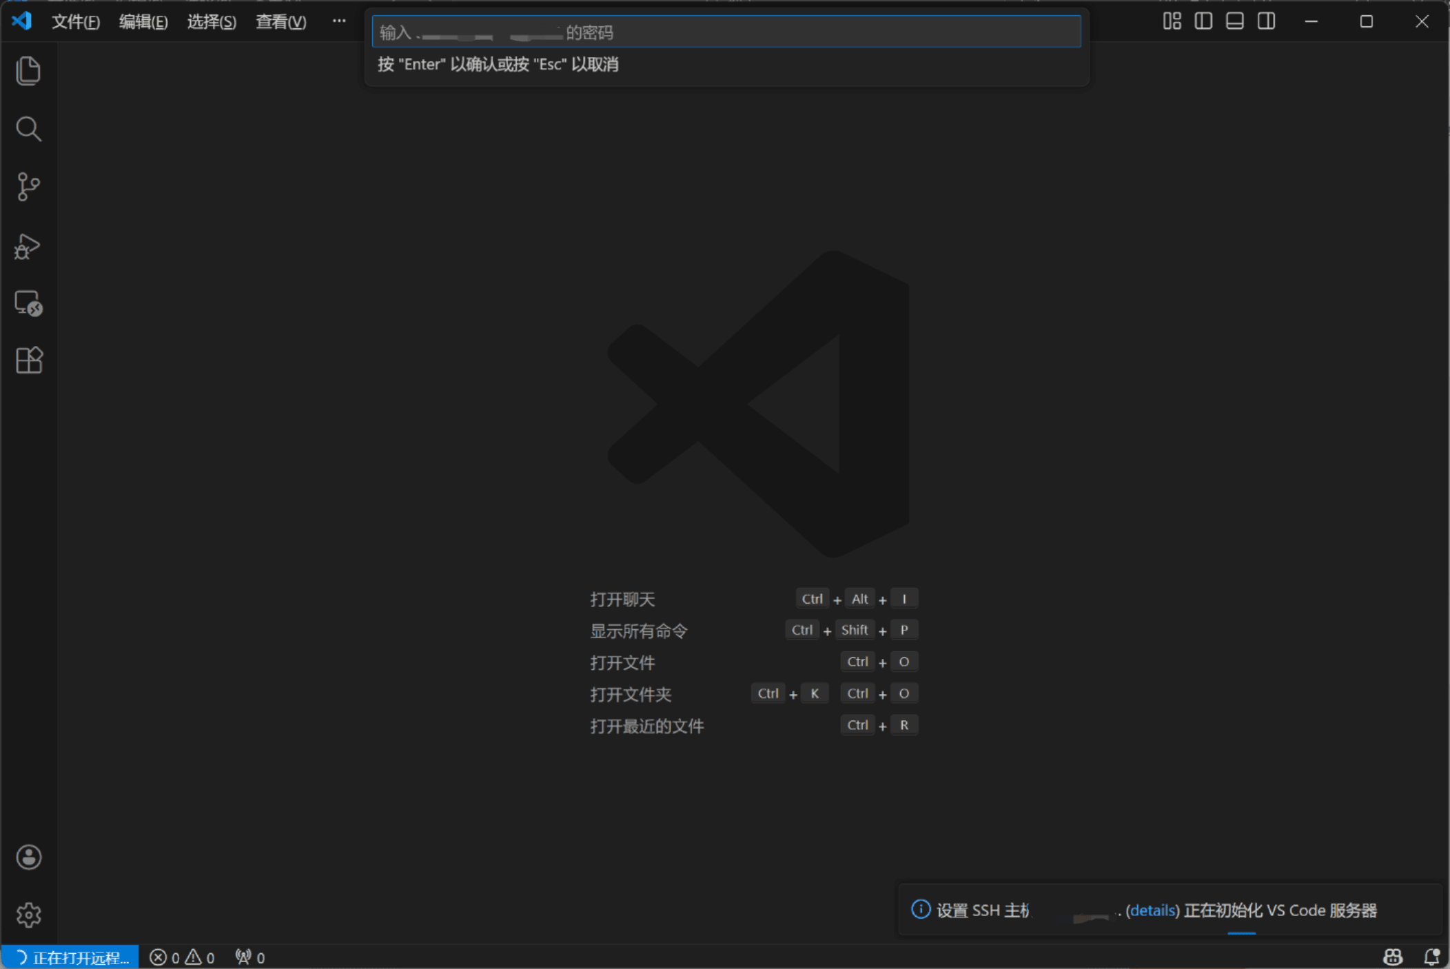
Task: Open the Explorer view icon
Action: coord(28,71)
